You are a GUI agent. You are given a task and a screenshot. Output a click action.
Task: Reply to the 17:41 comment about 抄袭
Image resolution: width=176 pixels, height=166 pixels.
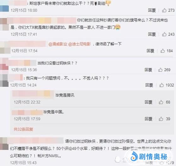[x=152, y=34]
